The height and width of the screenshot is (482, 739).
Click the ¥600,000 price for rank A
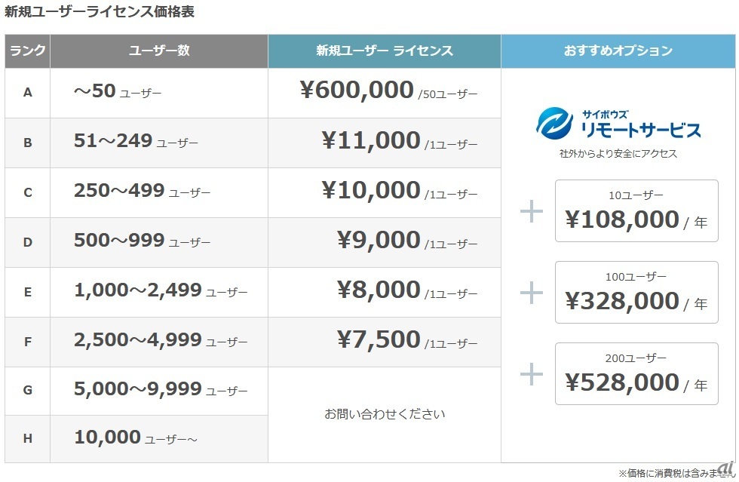(x=357, y=91)
